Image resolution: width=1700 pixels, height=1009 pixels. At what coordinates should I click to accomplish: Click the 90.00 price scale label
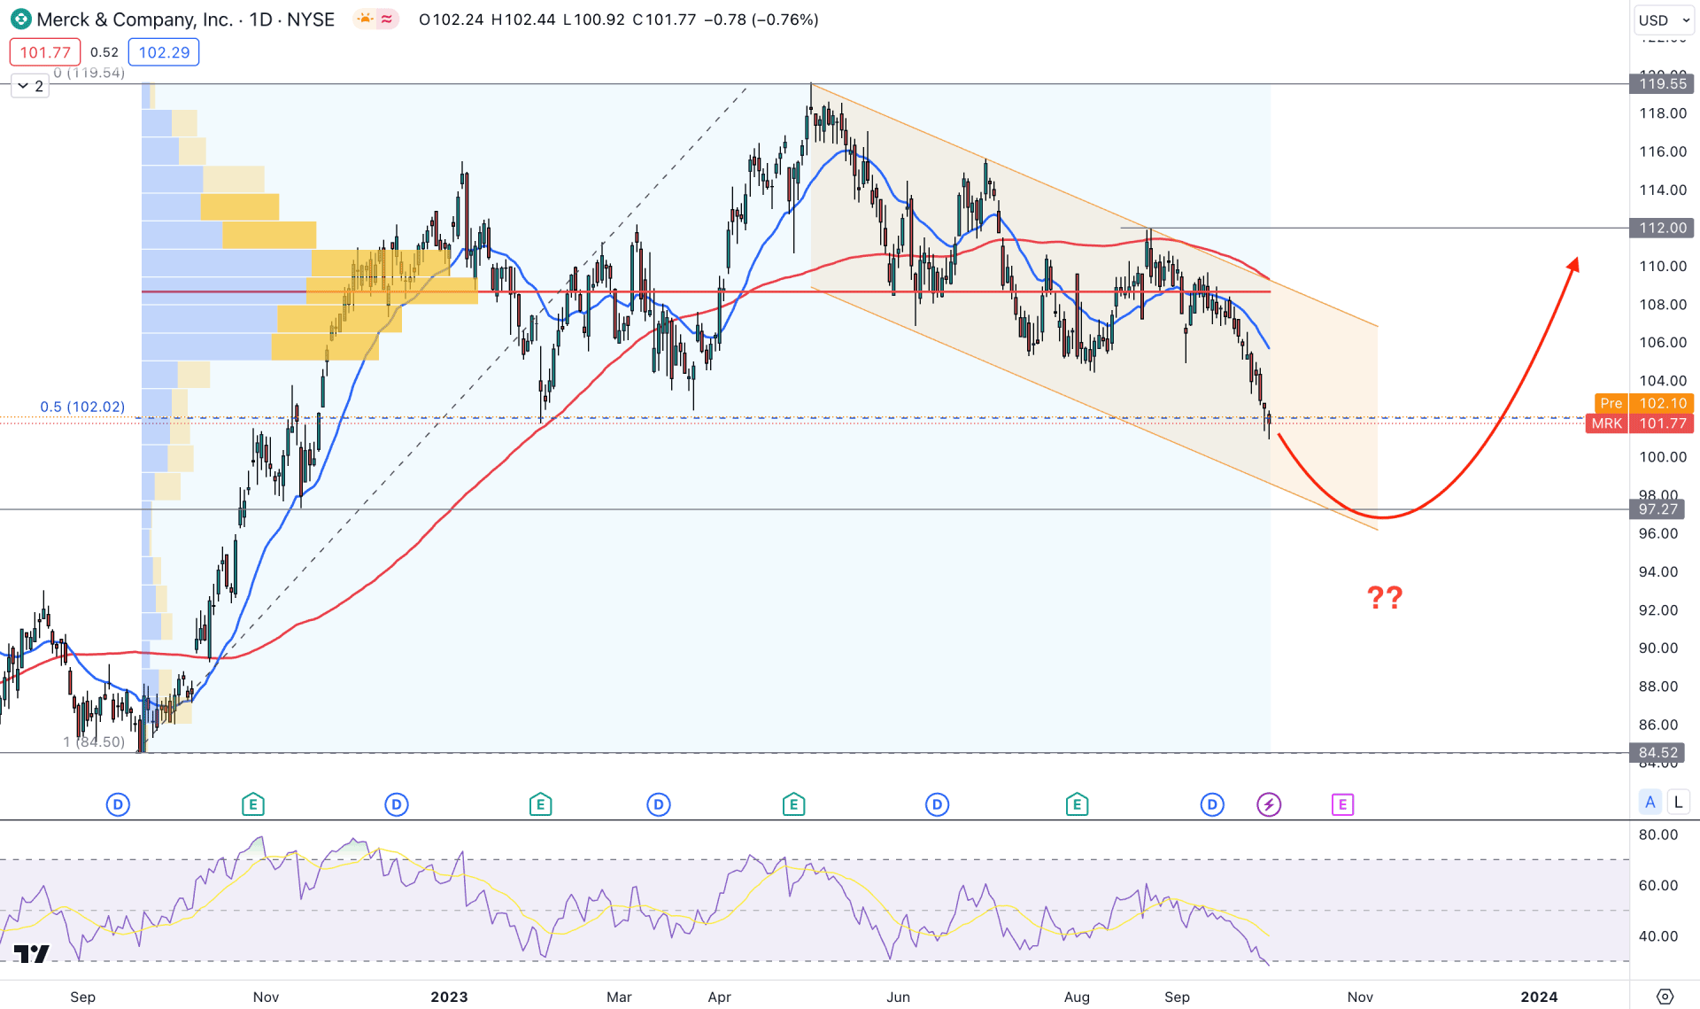1658,648
